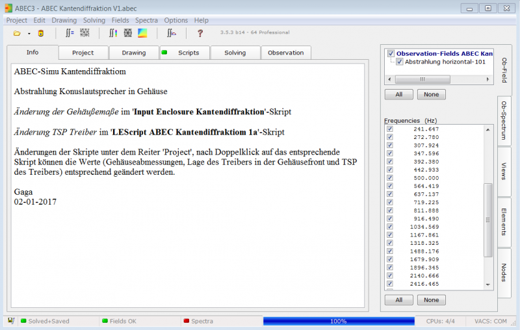Switch to the Scripts tab
The image size is (520, 330).
pos(185,53)
